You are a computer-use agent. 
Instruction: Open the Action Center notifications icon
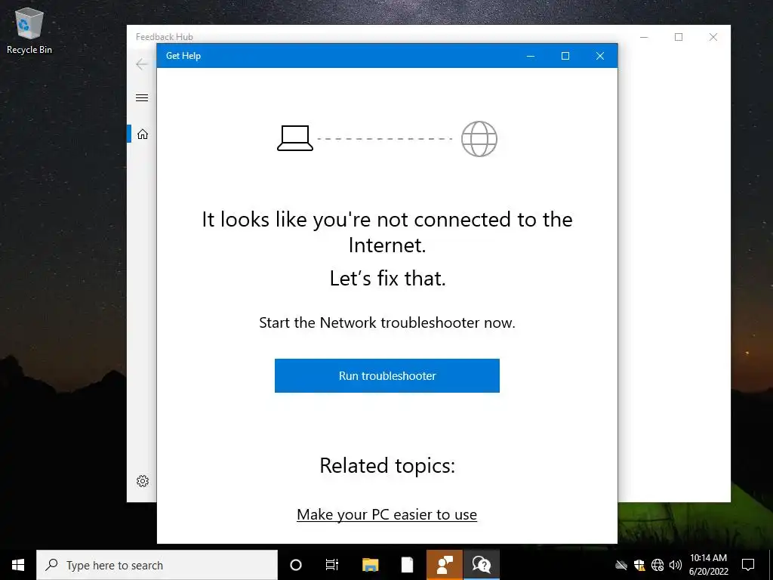tap(748, 565)
